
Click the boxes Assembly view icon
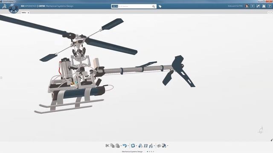[x=159, y=146]
